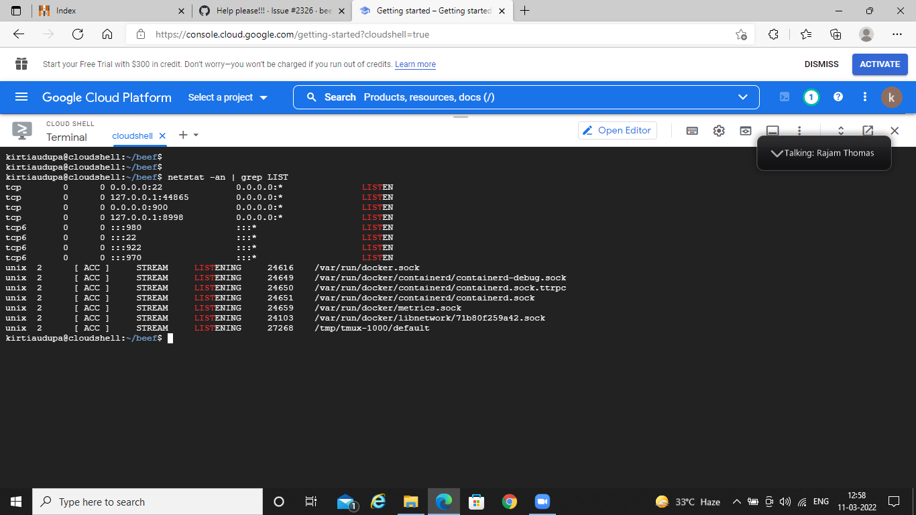Viewport: 916px width, 515px height.
Task: Open Cloud Shell terminal settings gear
Action: [x=719, y=131]
